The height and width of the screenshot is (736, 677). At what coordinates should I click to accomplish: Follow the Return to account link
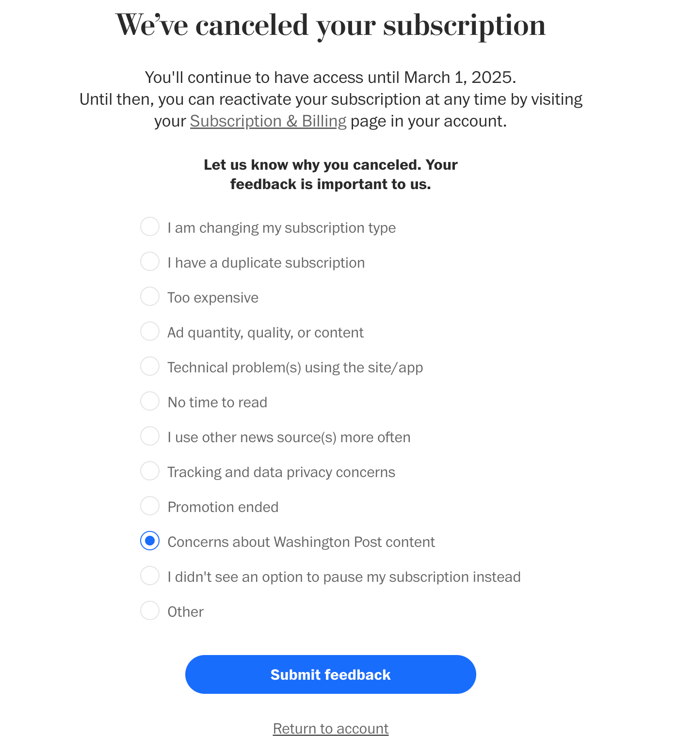[x=331, y=728]
